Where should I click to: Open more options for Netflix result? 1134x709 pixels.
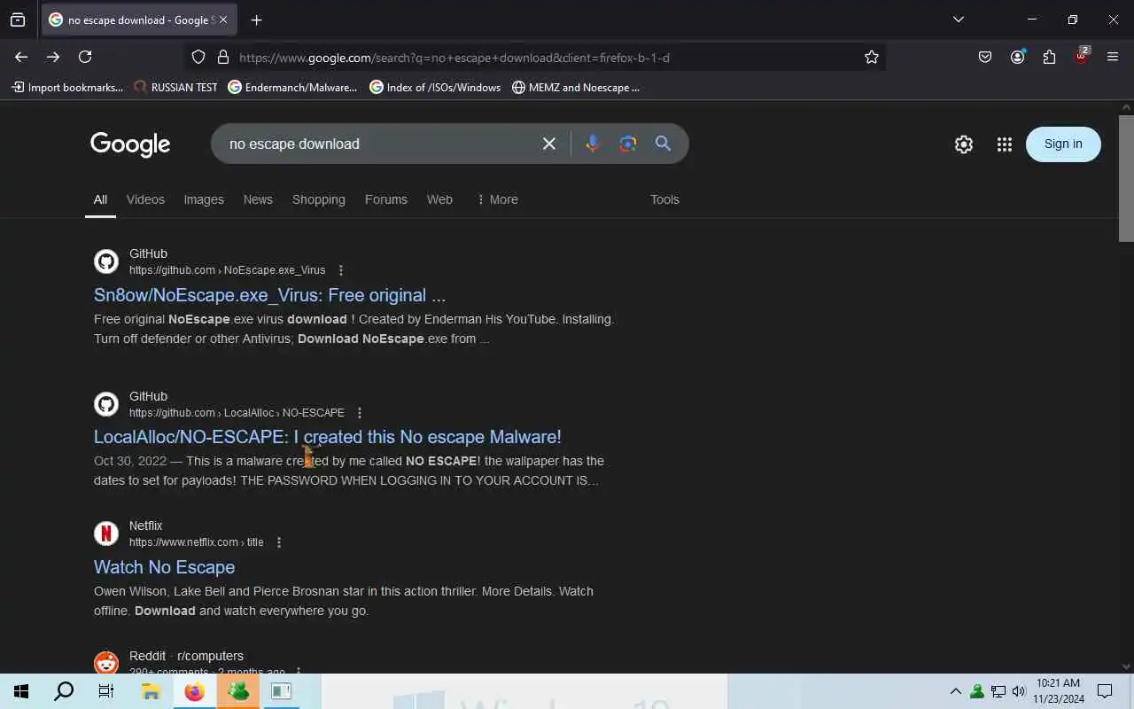click(279, 542)
